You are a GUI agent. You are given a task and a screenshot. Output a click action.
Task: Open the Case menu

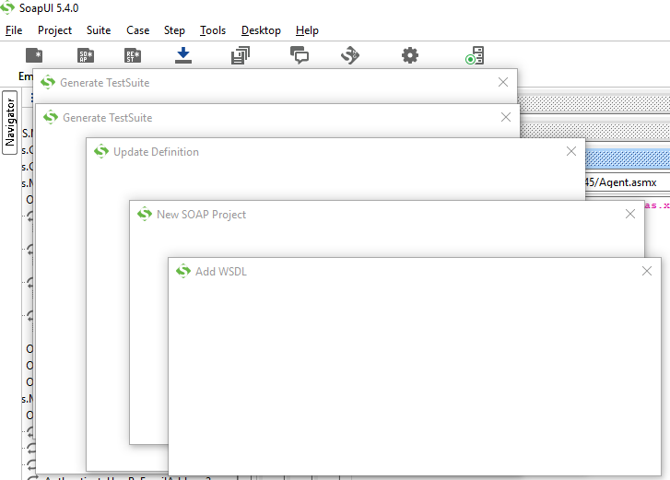point(138,30)
